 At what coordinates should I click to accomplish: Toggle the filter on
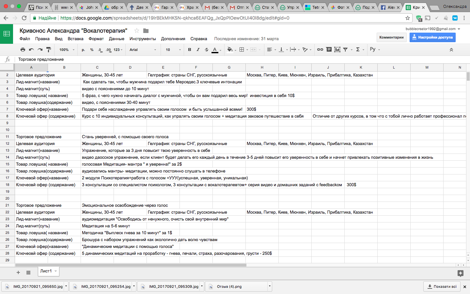tap(345, 50)
